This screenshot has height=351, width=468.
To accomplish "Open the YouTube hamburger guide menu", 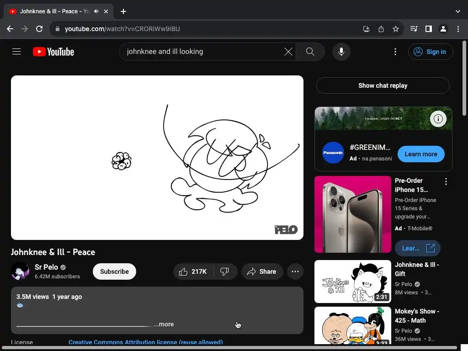I will pos(16,52).
